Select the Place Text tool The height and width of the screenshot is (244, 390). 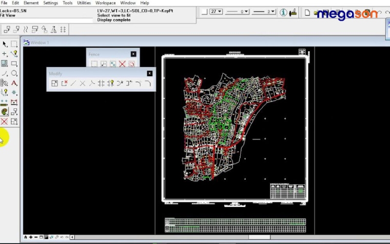(x=14, y=83)
